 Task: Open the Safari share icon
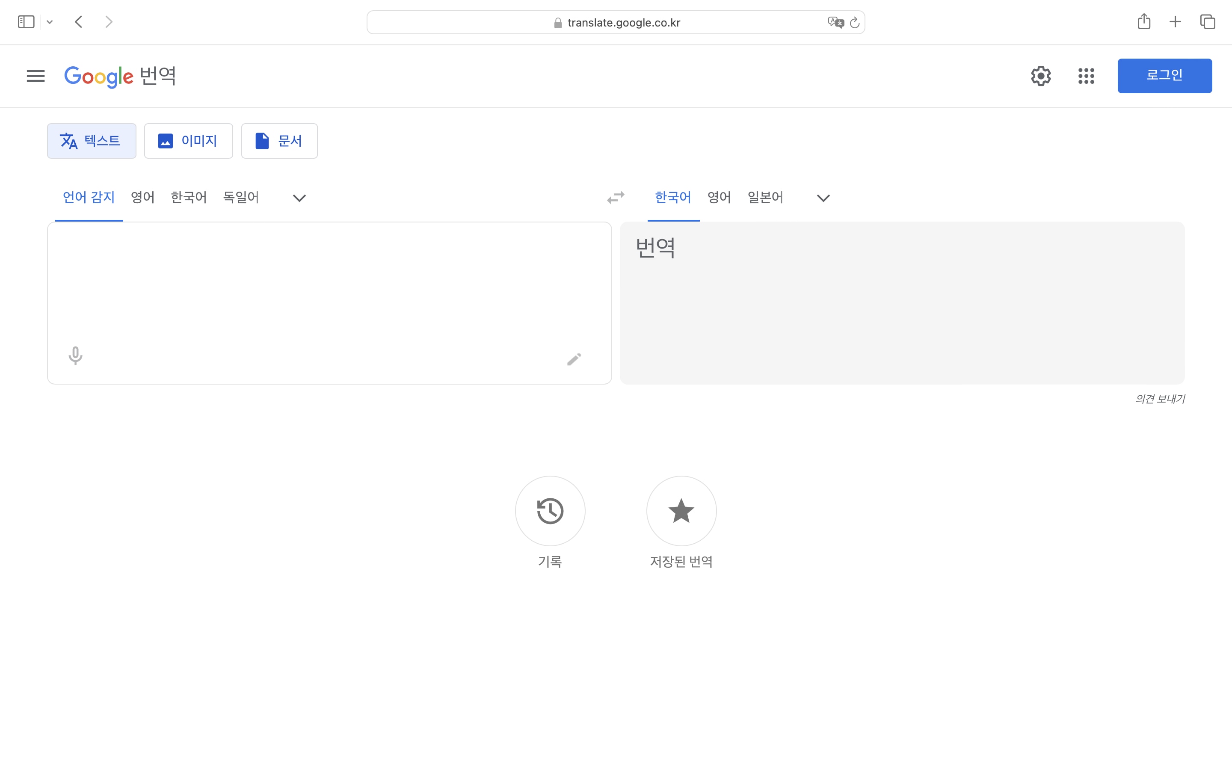coord(1143,21)
